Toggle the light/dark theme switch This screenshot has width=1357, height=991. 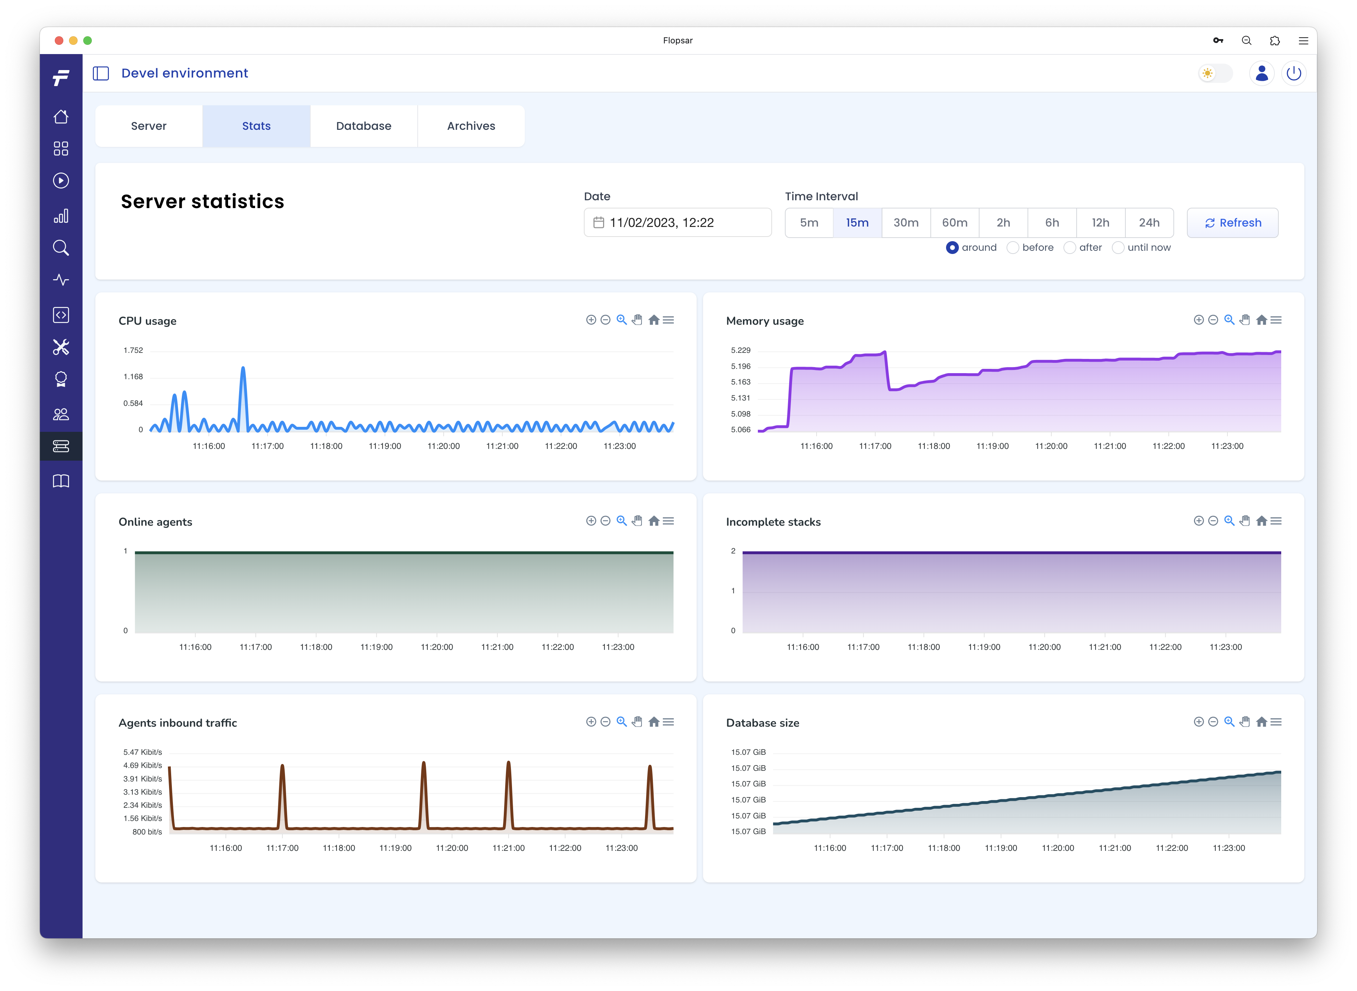[x=1215, y=73]
